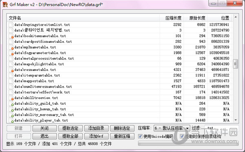Click the file icon of texture\effect\work.txt
Image resolution: width=245 pixels, height=152 pixels.
(x=11, y=92)
